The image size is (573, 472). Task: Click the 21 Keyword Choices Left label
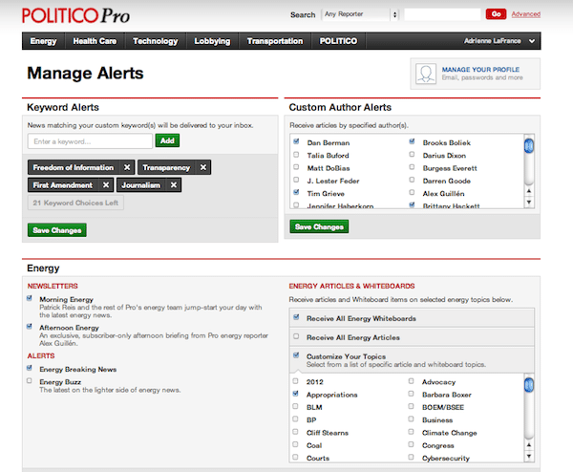(x=75, y=203)
